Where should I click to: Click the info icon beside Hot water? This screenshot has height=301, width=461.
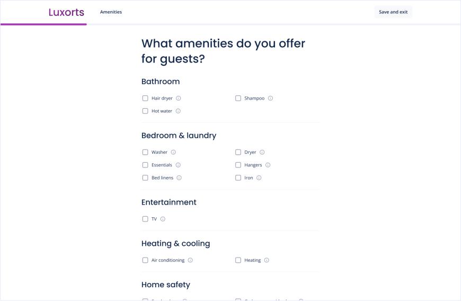coord(178,111)
